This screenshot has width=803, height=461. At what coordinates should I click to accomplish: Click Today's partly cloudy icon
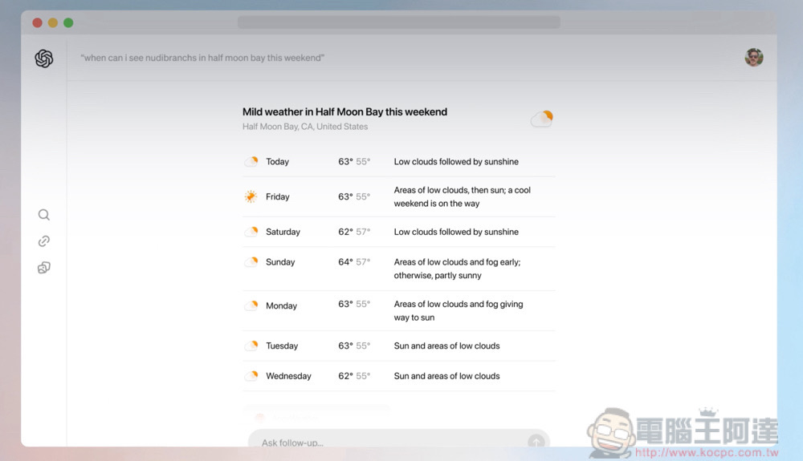pyautogui.click(x=251, y=162)
